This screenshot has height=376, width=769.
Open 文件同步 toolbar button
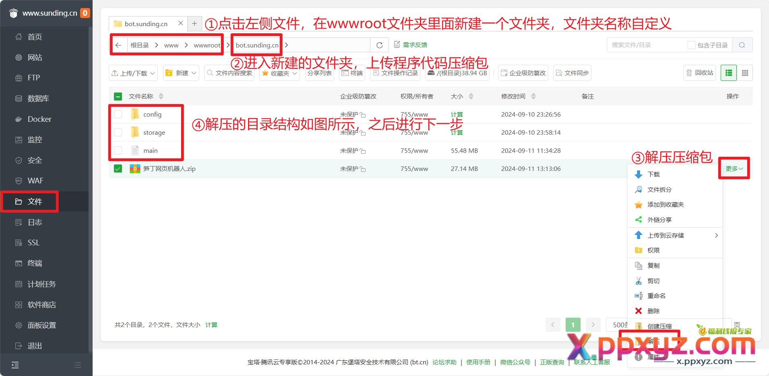[x=572, y=73]
